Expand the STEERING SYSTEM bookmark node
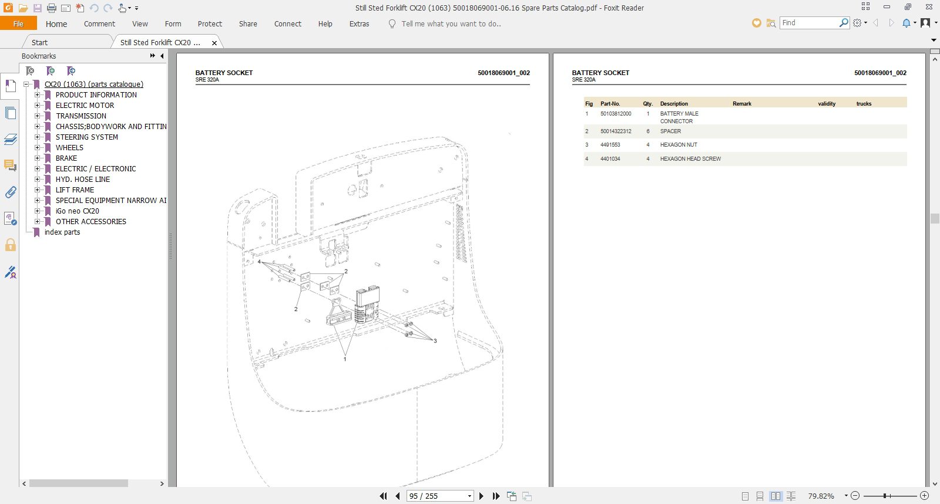 click(x=37, y=137)
